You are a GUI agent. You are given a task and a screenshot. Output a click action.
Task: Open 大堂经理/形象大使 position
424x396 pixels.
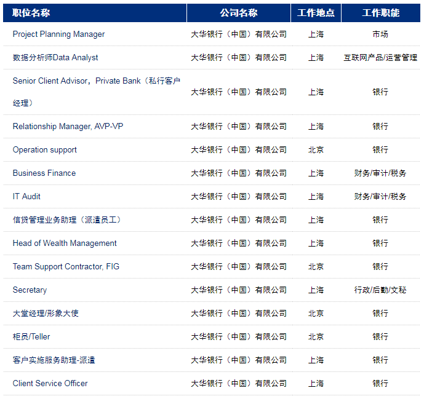46,314
